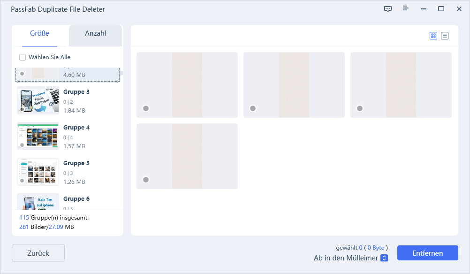Click the fourth duplicate image preview
Screen dimensions: 470x274
click(187, 156)
